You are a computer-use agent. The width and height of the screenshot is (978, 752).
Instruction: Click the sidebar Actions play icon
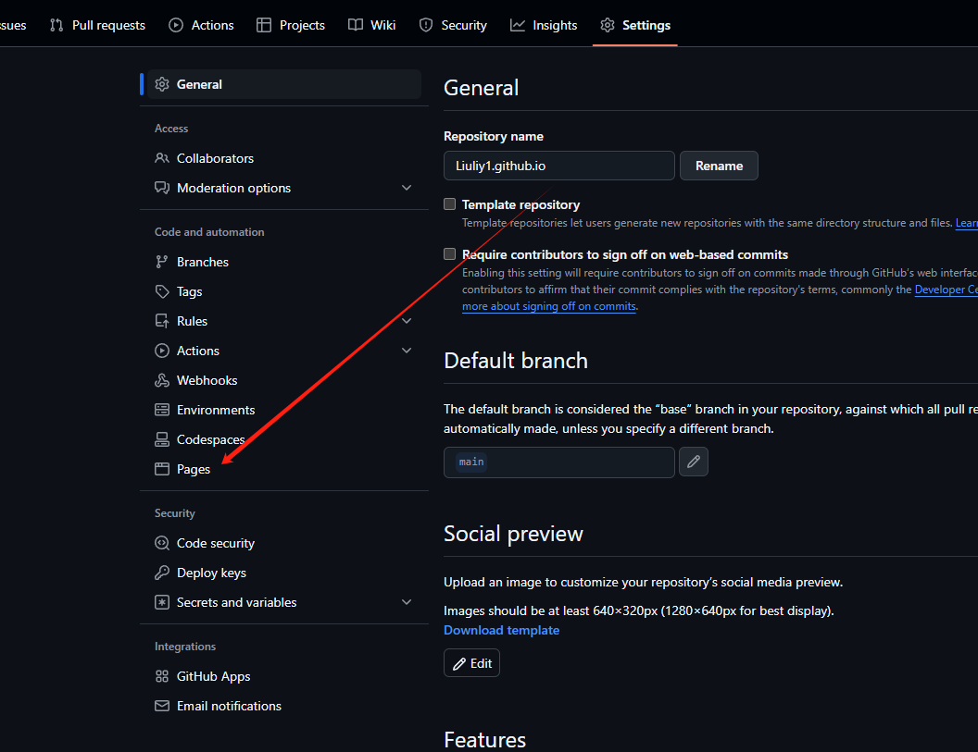[162, 351]
